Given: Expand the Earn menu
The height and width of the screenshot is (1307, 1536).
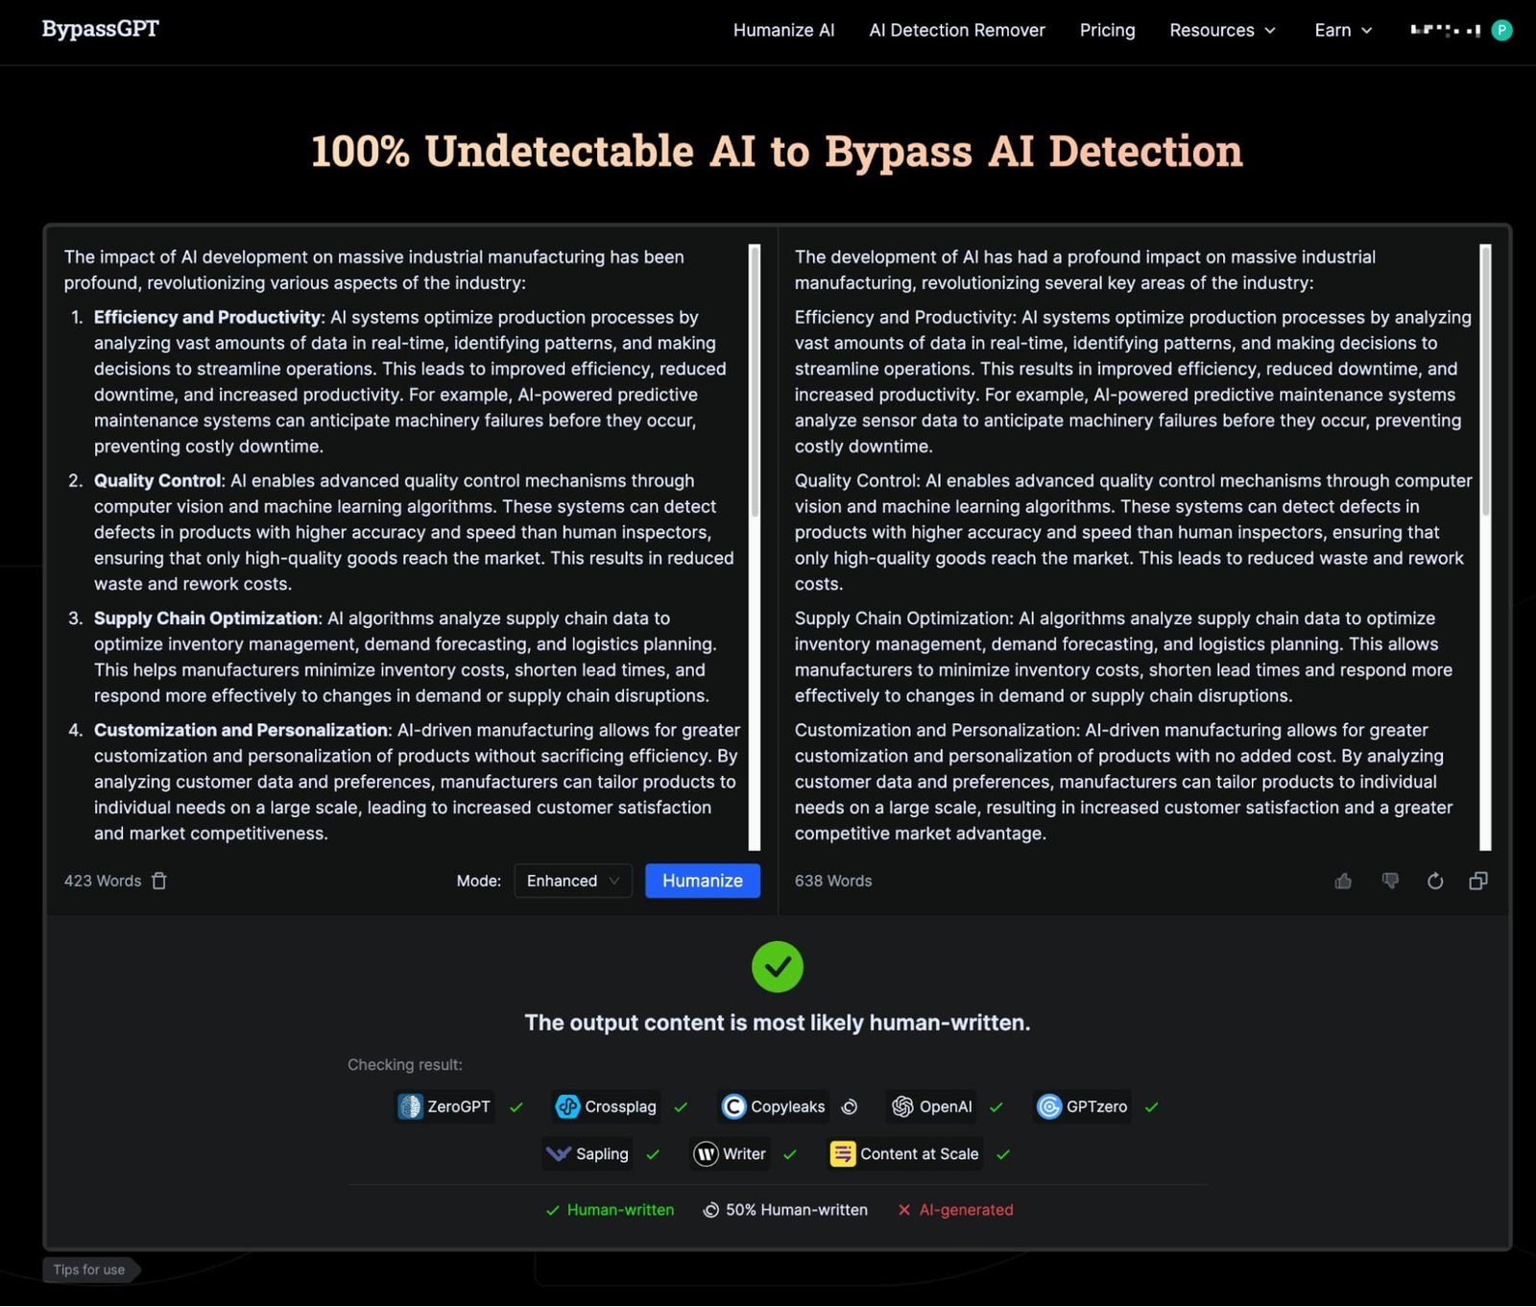Looking at the screenshot, I should 1342,30.
